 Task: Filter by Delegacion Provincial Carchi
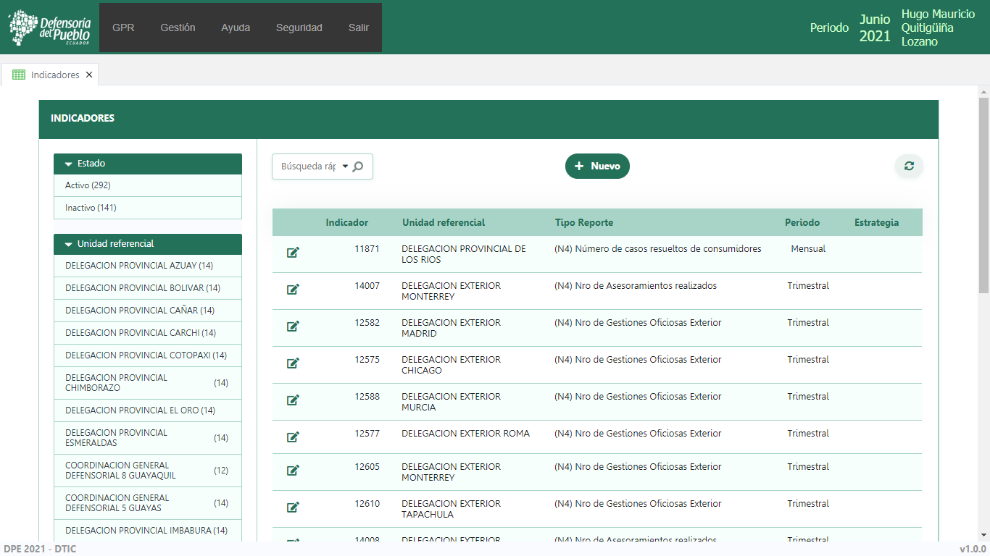pos(148,333)
